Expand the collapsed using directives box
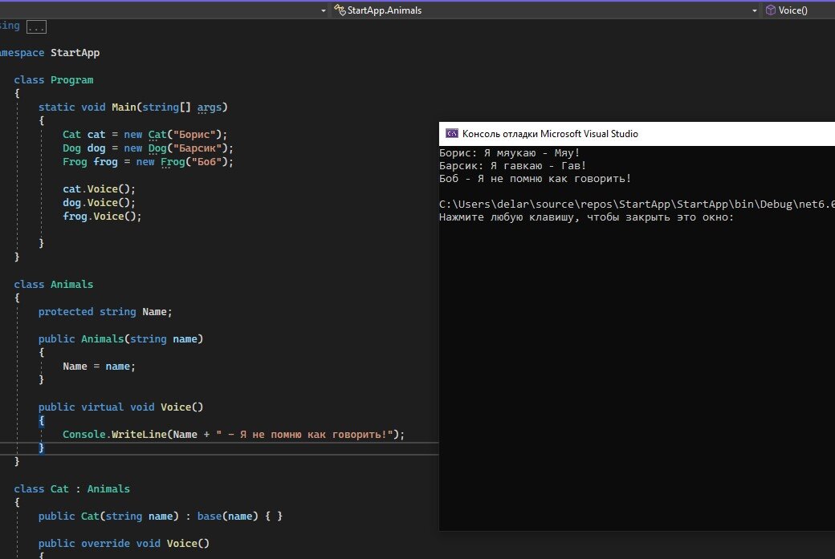 pos(36,26)
